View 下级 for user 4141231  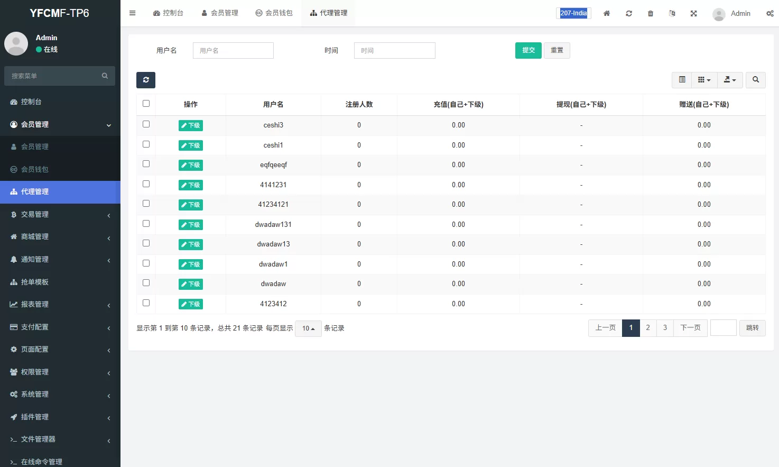point(190,185)
